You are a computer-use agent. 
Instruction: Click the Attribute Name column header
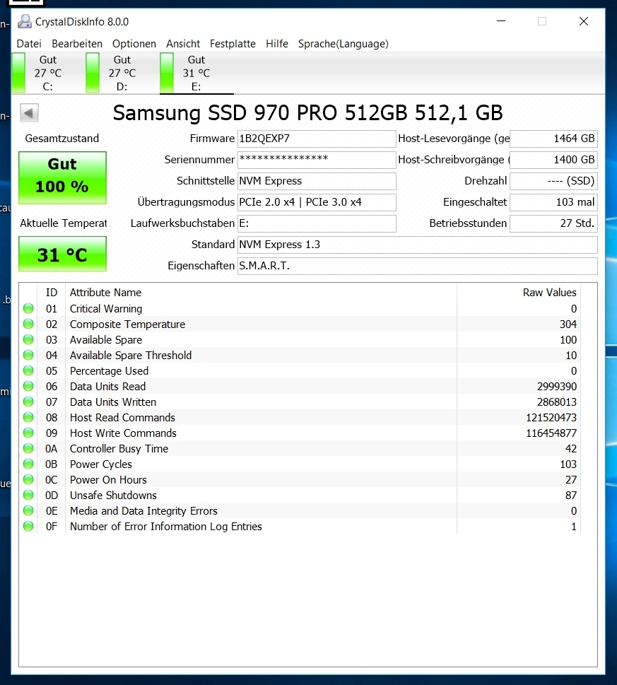click(261, 292)
